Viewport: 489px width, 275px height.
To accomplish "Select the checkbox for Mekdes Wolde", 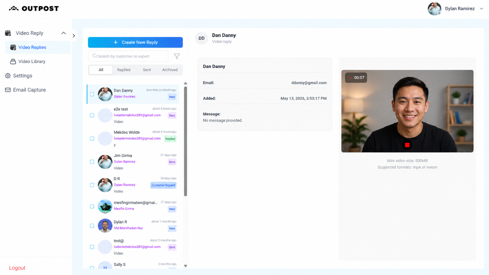I will tap(92, 138).
